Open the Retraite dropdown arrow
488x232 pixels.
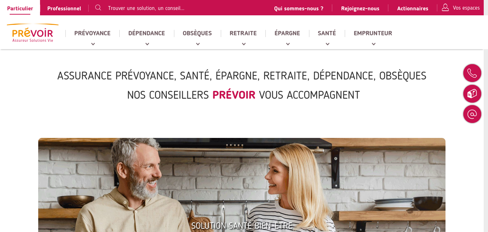(x=244, y=44)
